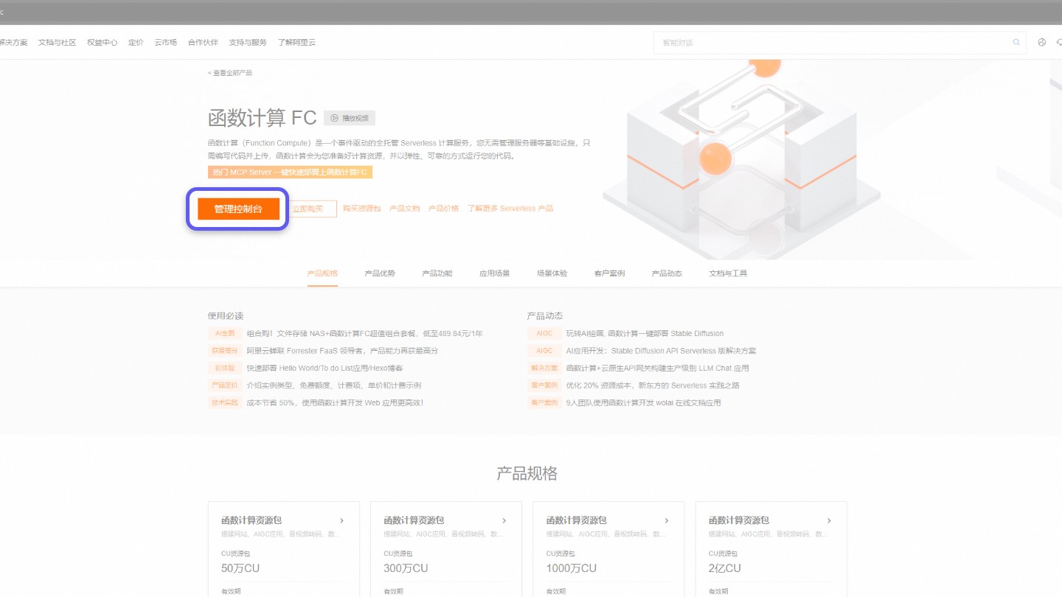
Task: Expand chevron on 1000万CU resource card
Action: click(667, 520)
